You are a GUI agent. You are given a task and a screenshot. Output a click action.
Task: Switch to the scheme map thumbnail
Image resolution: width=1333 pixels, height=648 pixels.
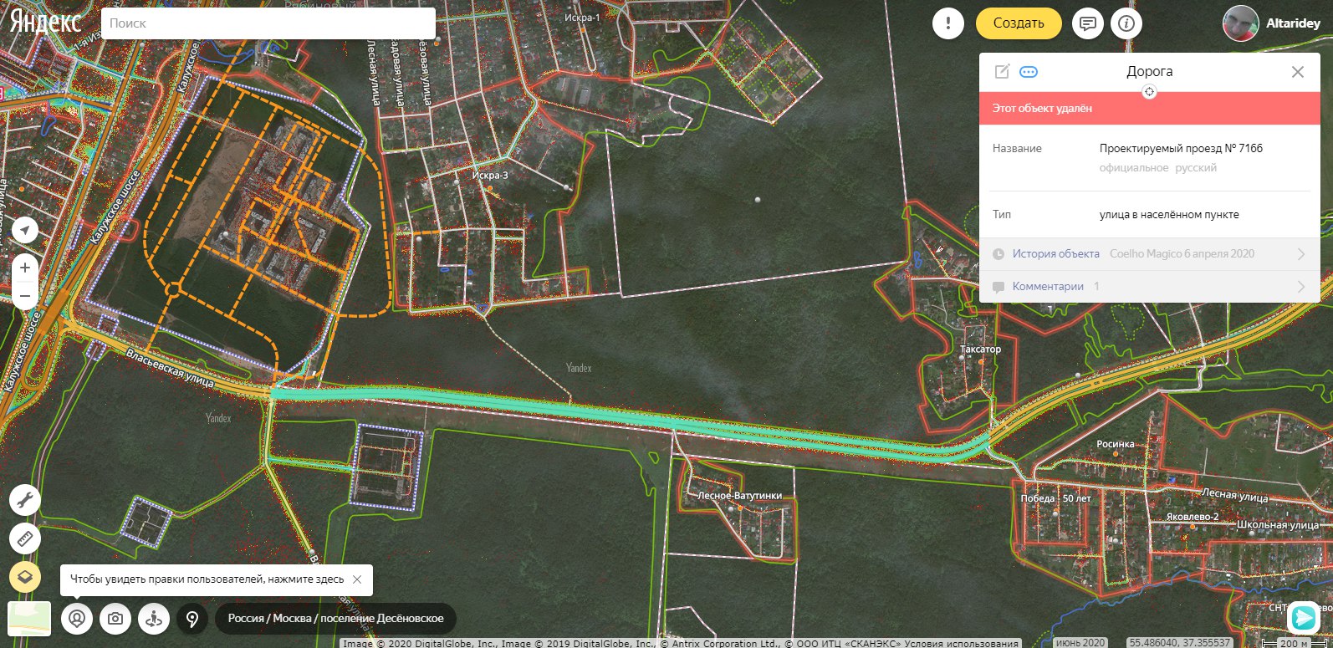point(29,619)
